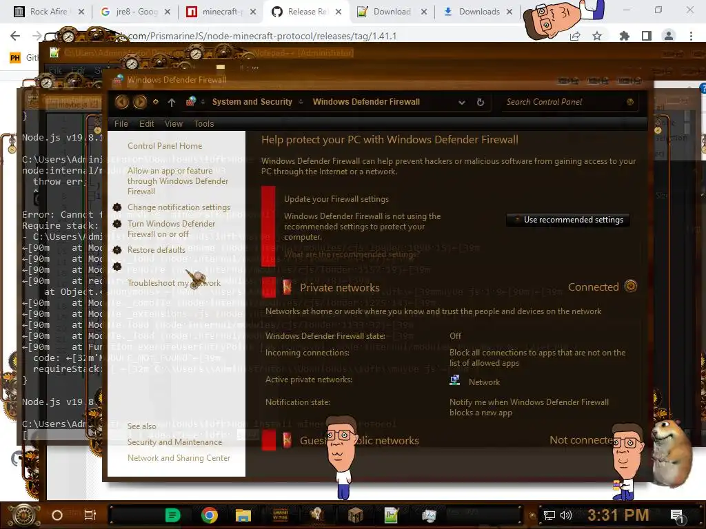Open the green notes app on taskbar
The image size is (706, 529).
click(172, 515)
